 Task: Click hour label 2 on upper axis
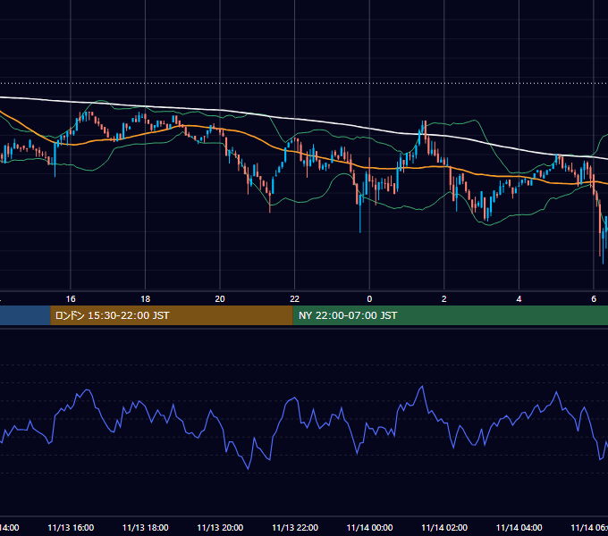(444, 299)
